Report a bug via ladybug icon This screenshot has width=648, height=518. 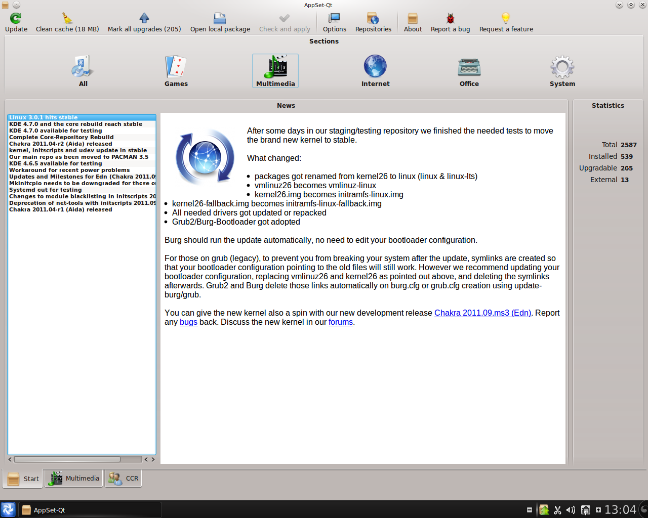pos(451,23)
